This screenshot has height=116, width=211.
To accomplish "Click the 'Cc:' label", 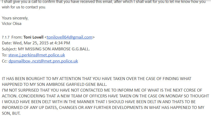I will 5,61.
